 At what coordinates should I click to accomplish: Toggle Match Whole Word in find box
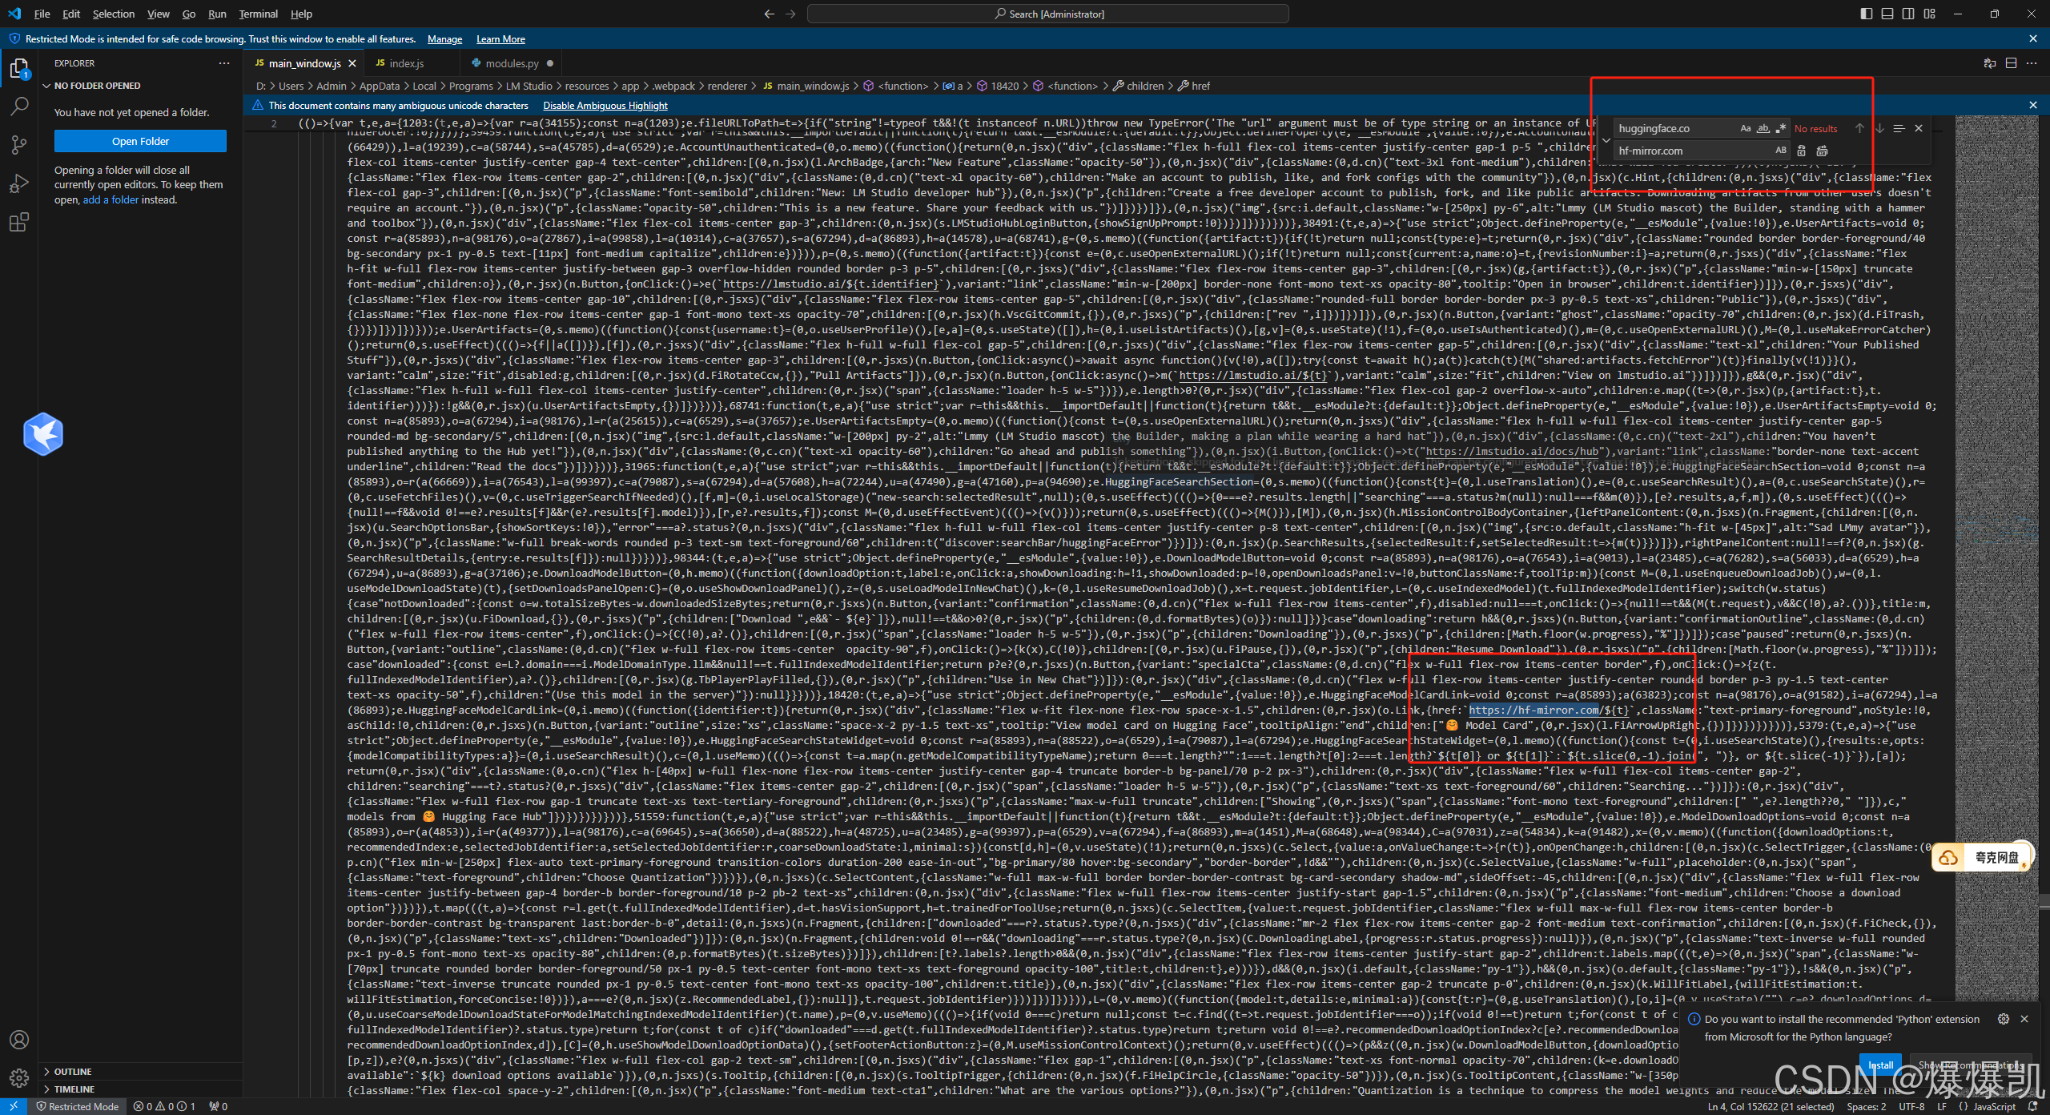pyautogui.click(x=1763, y=128)
